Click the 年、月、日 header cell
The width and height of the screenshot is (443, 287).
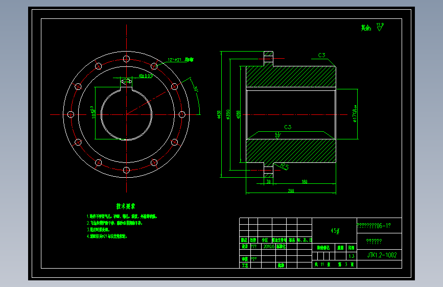click(x=305, y=240)
